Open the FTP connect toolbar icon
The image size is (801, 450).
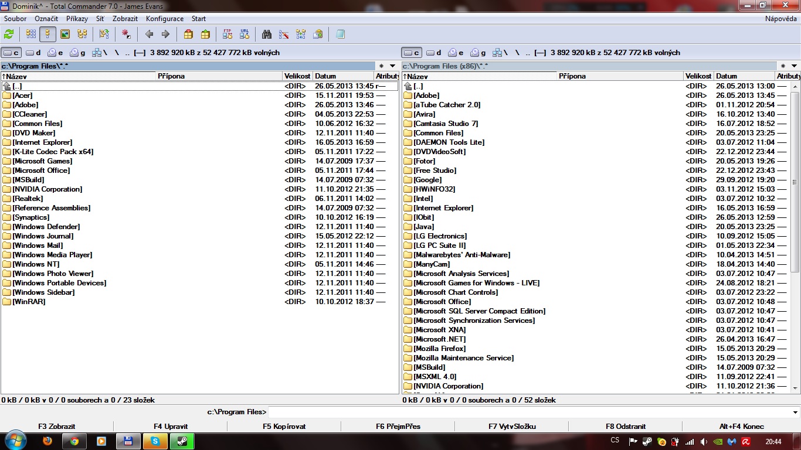click(228, 34)
